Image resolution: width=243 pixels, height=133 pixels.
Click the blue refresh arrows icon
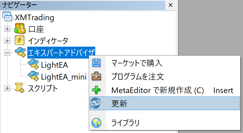point(97,104)
